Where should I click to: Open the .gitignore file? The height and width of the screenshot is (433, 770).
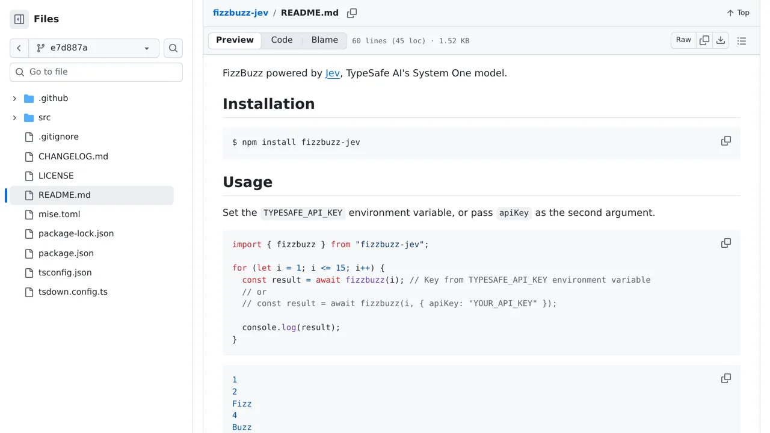(x=58, y=137)
